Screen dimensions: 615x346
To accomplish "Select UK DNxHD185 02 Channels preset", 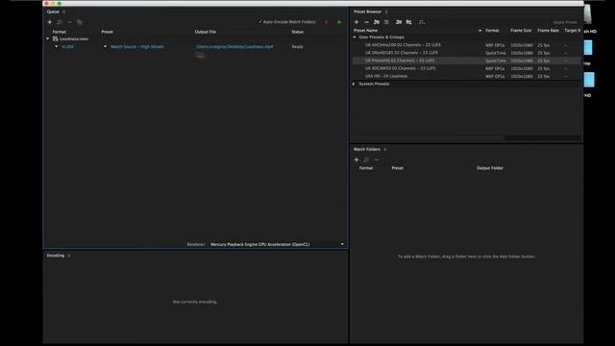I will (402, 53).
